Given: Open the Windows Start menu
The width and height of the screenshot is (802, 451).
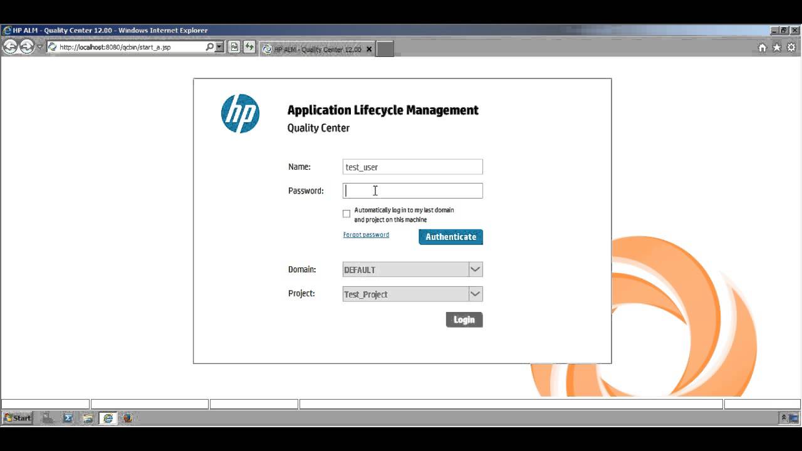Looking at the screenshot, I should click(x=17, y=418).
